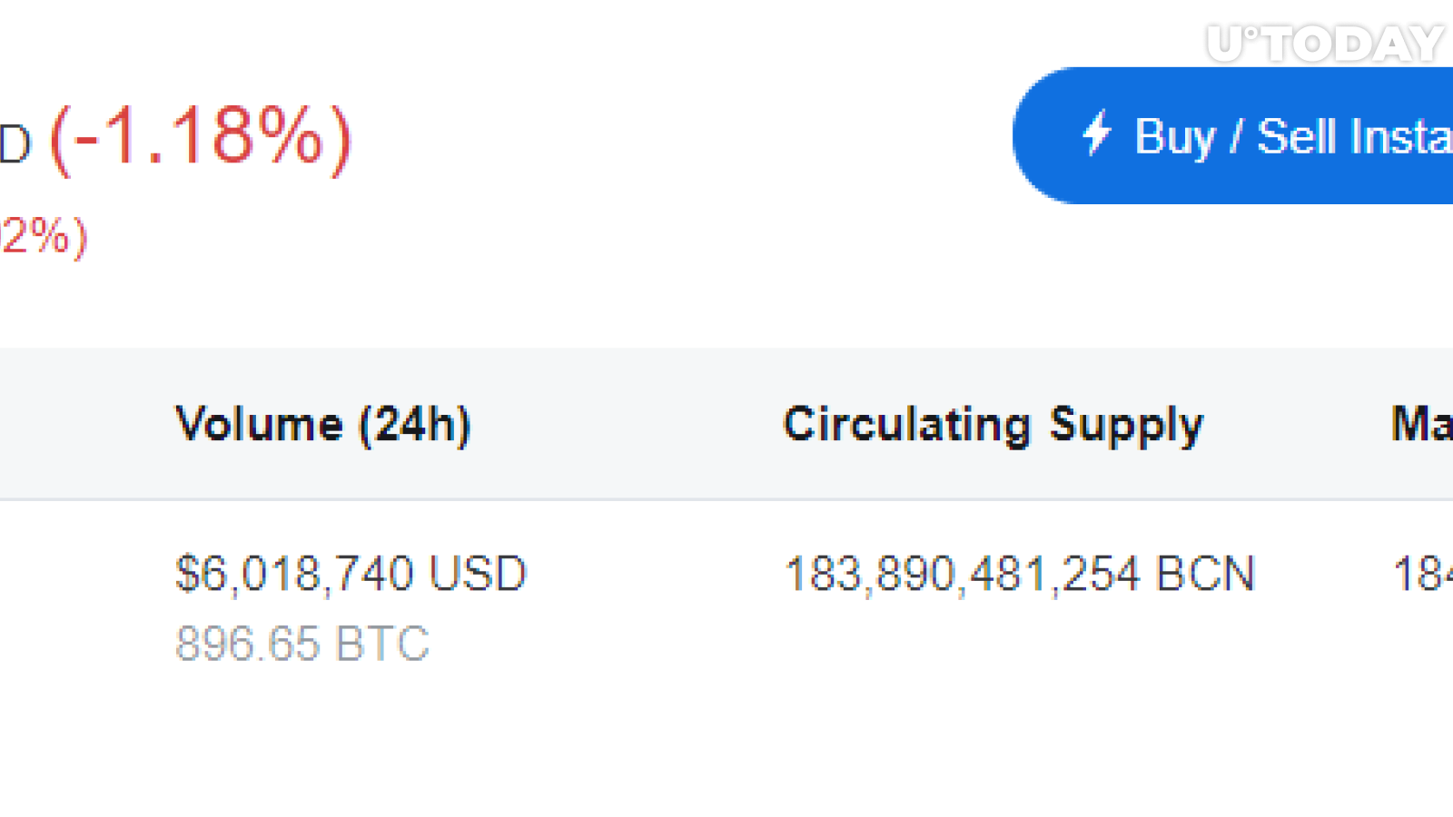Click the gray 896.65 BTC volume value
The image size is (1453, 817).
(302, 644)
